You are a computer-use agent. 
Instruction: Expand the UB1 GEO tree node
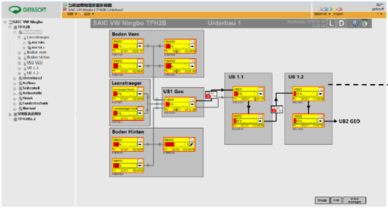tap(19, 63)
